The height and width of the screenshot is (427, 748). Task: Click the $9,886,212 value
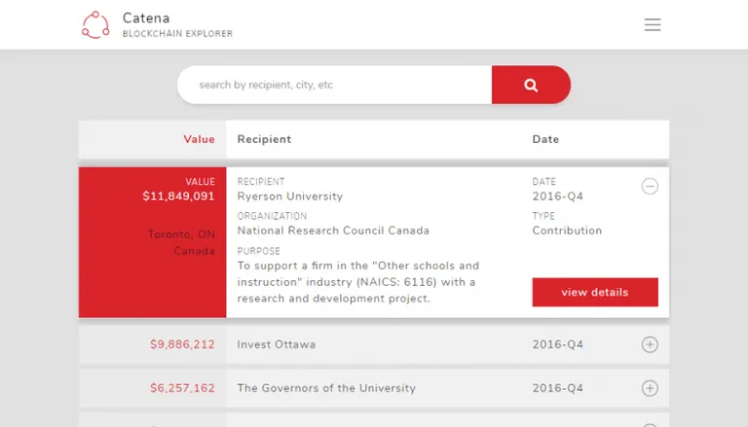182,344
